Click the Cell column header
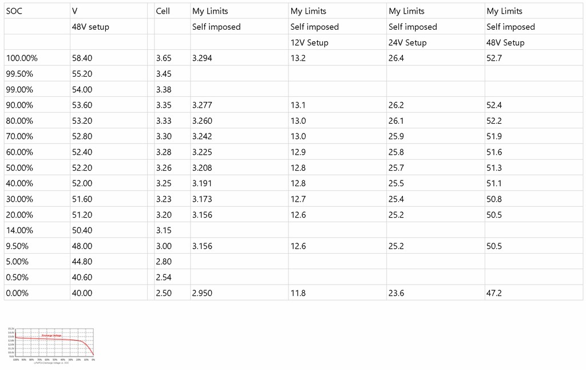Screen dimensions: 586x370 [x=172, y=11]
